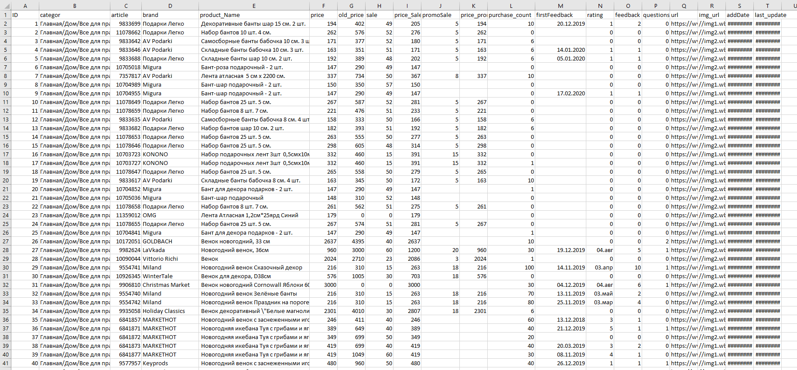
Task: Select brand cell 'Keyprods'
Action: point(170,363)
